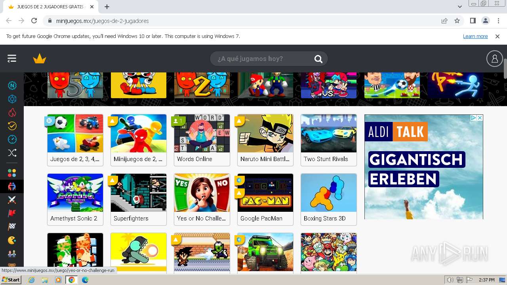Open the Pac-Man arcade sidebar icon
This screenshot has width=507, height=285.
point(12,240)
